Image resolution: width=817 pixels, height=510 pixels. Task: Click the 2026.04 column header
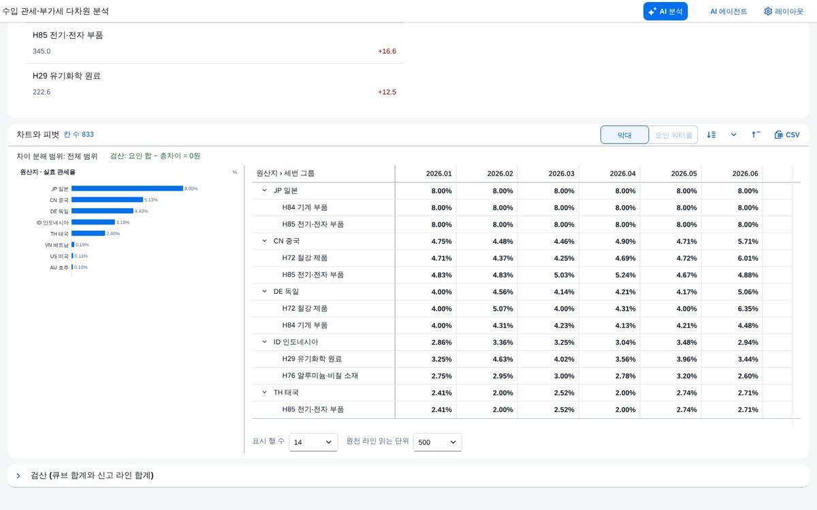tap(609, 173)
